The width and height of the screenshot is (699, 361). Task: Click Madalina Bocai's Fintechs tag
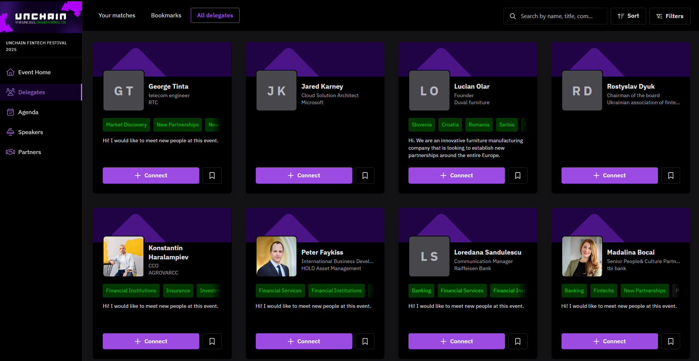(x=604, y=290)
